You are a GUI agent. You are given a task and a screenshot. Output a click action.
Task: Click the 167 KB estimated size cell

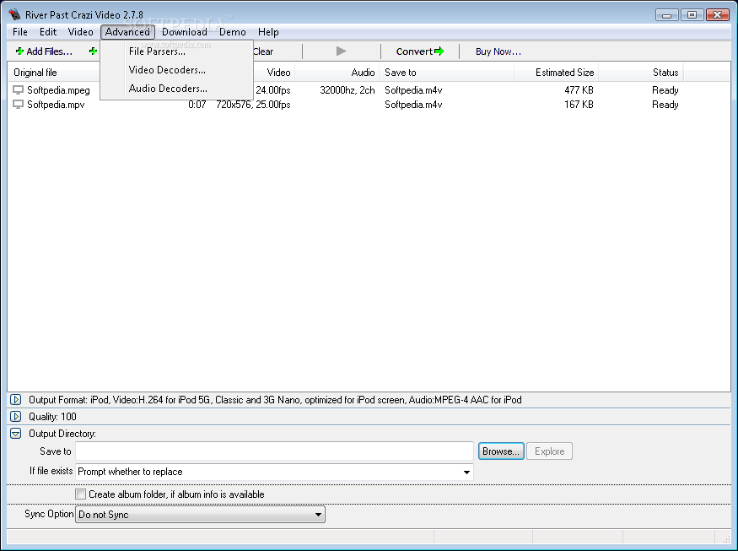click(x=579, y=104)
